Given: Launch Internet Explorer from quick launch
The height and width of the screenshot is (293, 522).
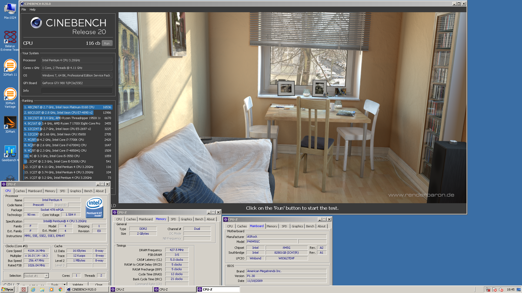Looking at the screenshot, I should click(33, 289).
